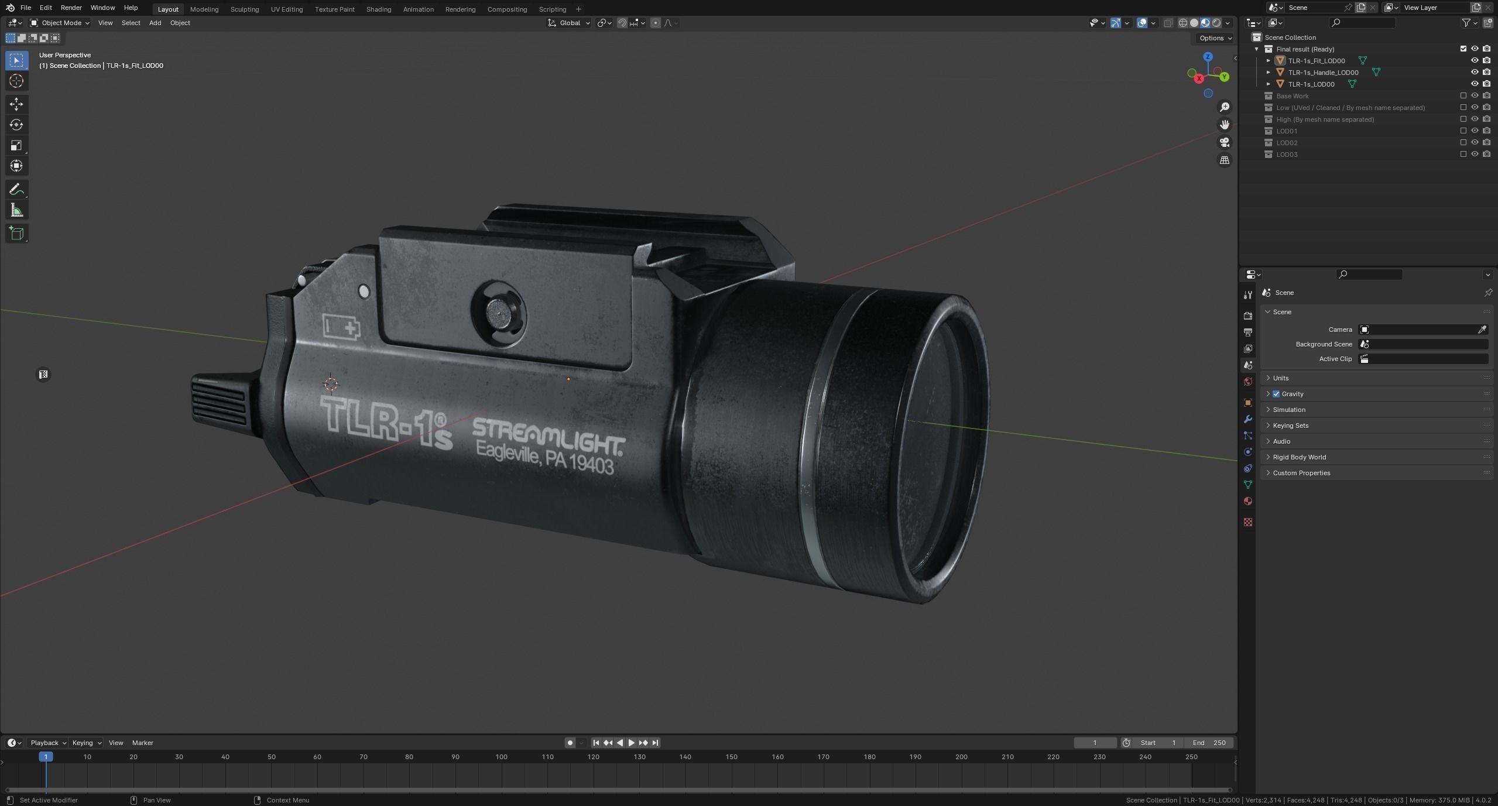Select the Scale tool
This screenshot has height=806, width=1498.
pos(16,145)
